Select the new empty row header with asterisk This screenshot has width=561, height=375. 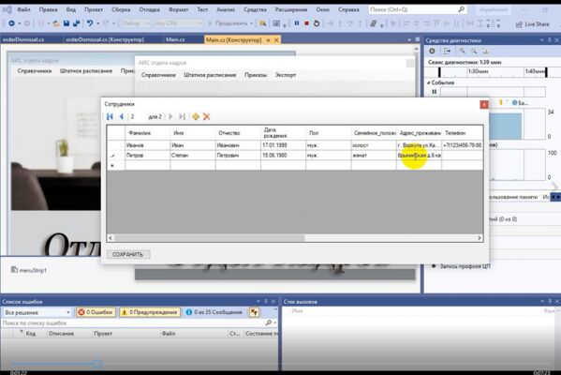coord(115,165)
